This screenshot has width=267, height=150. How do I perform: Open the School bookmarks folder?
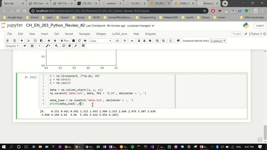tap(32, 17)
